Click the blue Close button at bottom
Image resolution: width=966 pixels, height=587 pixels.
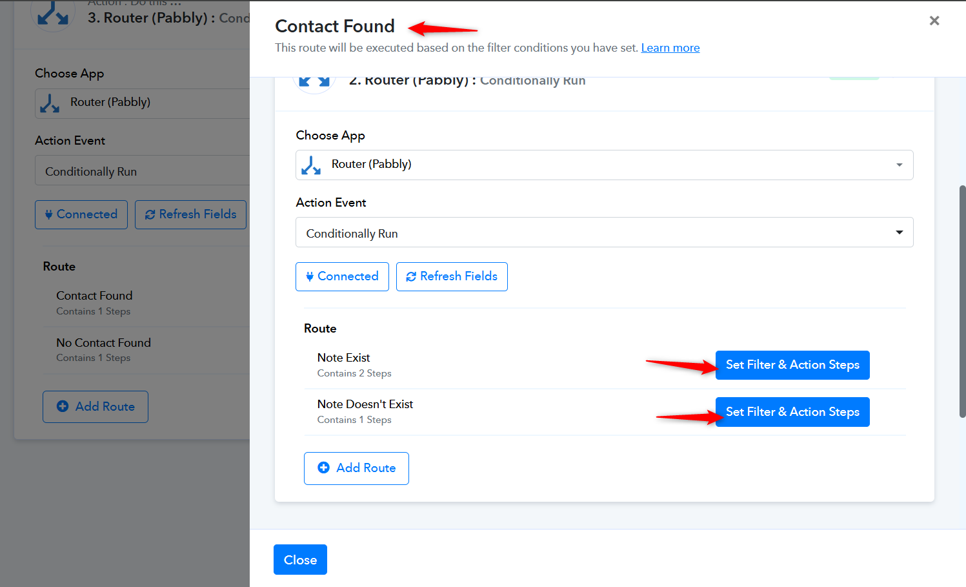[300, 559]
